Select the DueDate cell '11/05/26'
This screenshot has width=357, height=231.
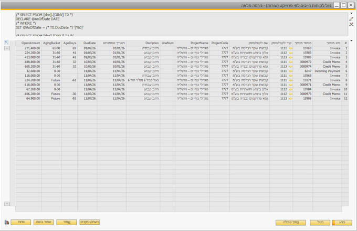pyautogui.click(x=87, y=94)
